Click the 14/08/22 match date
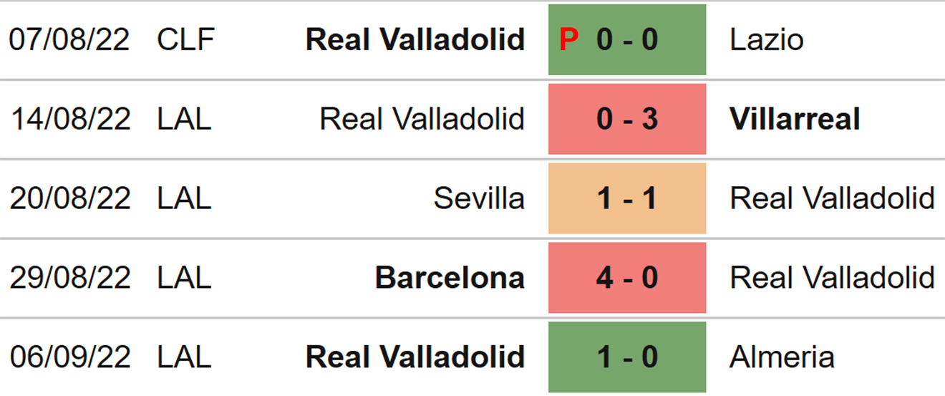945x396 pixels. click(69, 119)
